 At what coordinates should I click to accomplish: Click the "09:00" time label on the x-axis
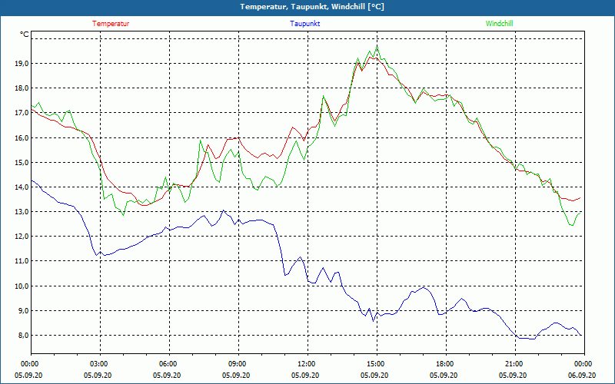(x=238, y=364)
